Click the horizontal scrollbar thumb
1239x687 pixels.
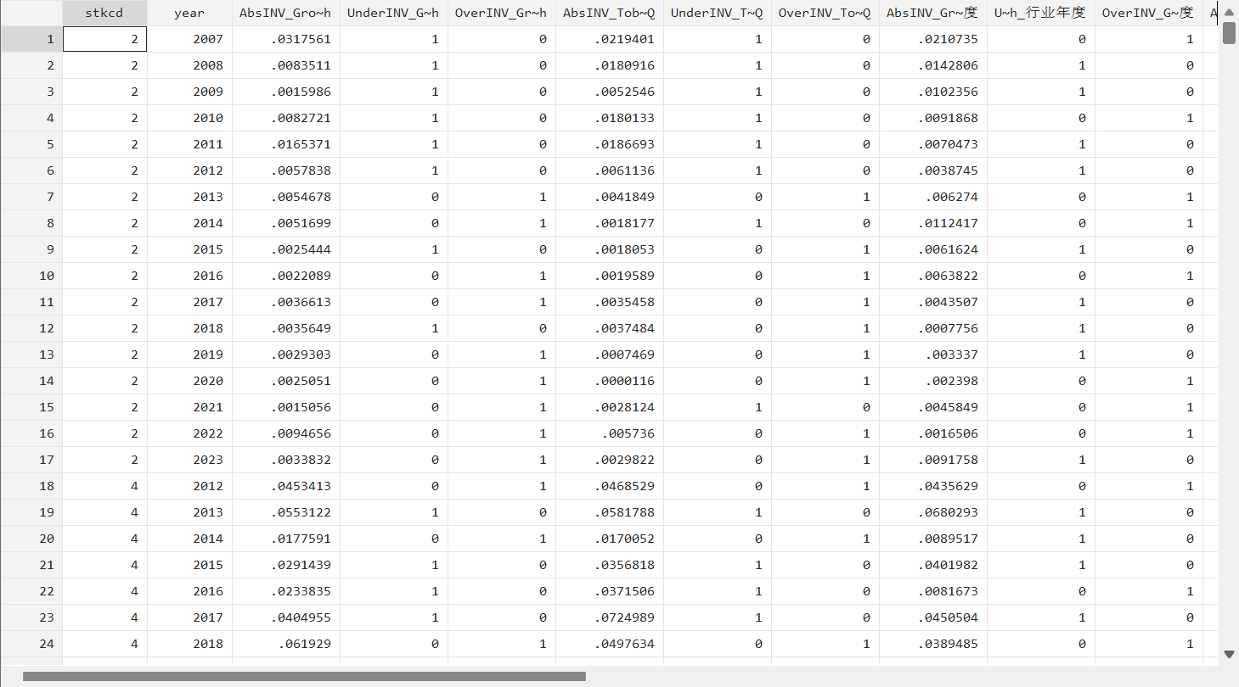point(304,677)
